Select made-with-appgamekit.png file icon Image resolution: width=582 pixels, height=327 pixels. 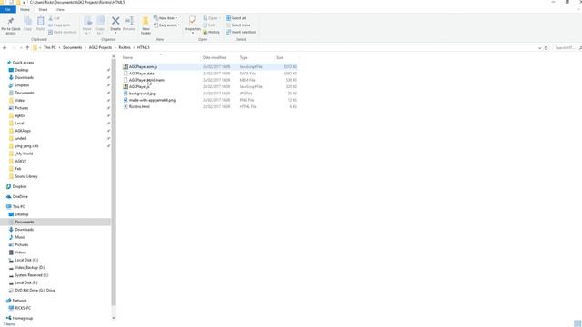click(125, 100)
